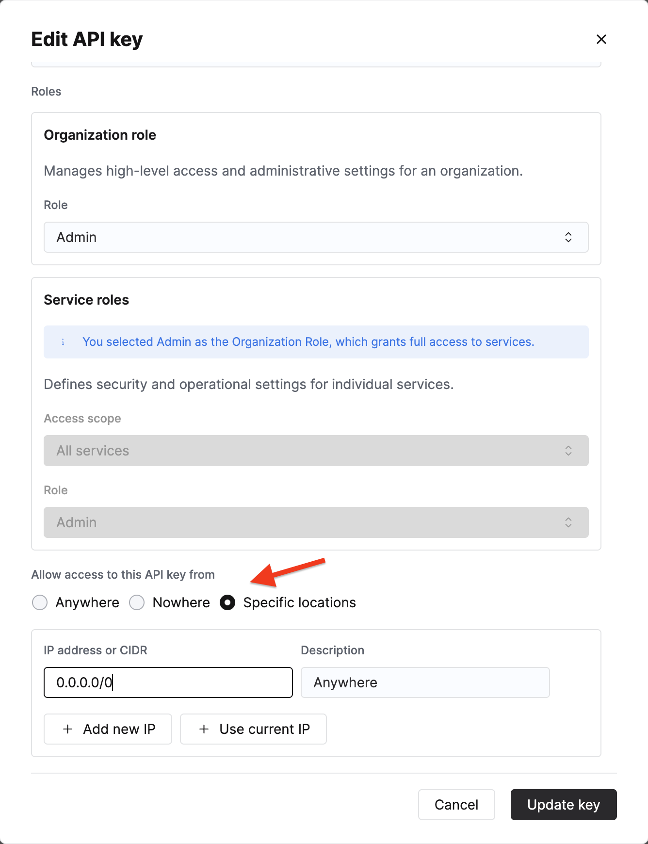648x844 pixels.
Task: Close the Edit API key dialog
Action: pyautogui.click(x=601, y=39)
